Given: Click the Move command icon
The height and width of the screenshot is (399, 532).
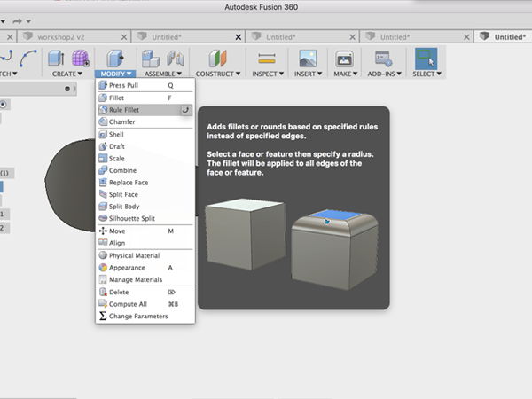Looking at the screenshot, I should [103, 231].
